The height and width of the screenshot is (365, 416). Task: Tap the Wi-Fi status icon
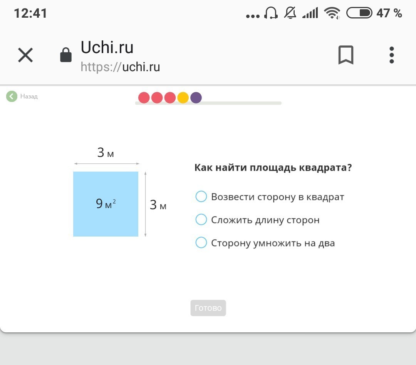point(332,13)
